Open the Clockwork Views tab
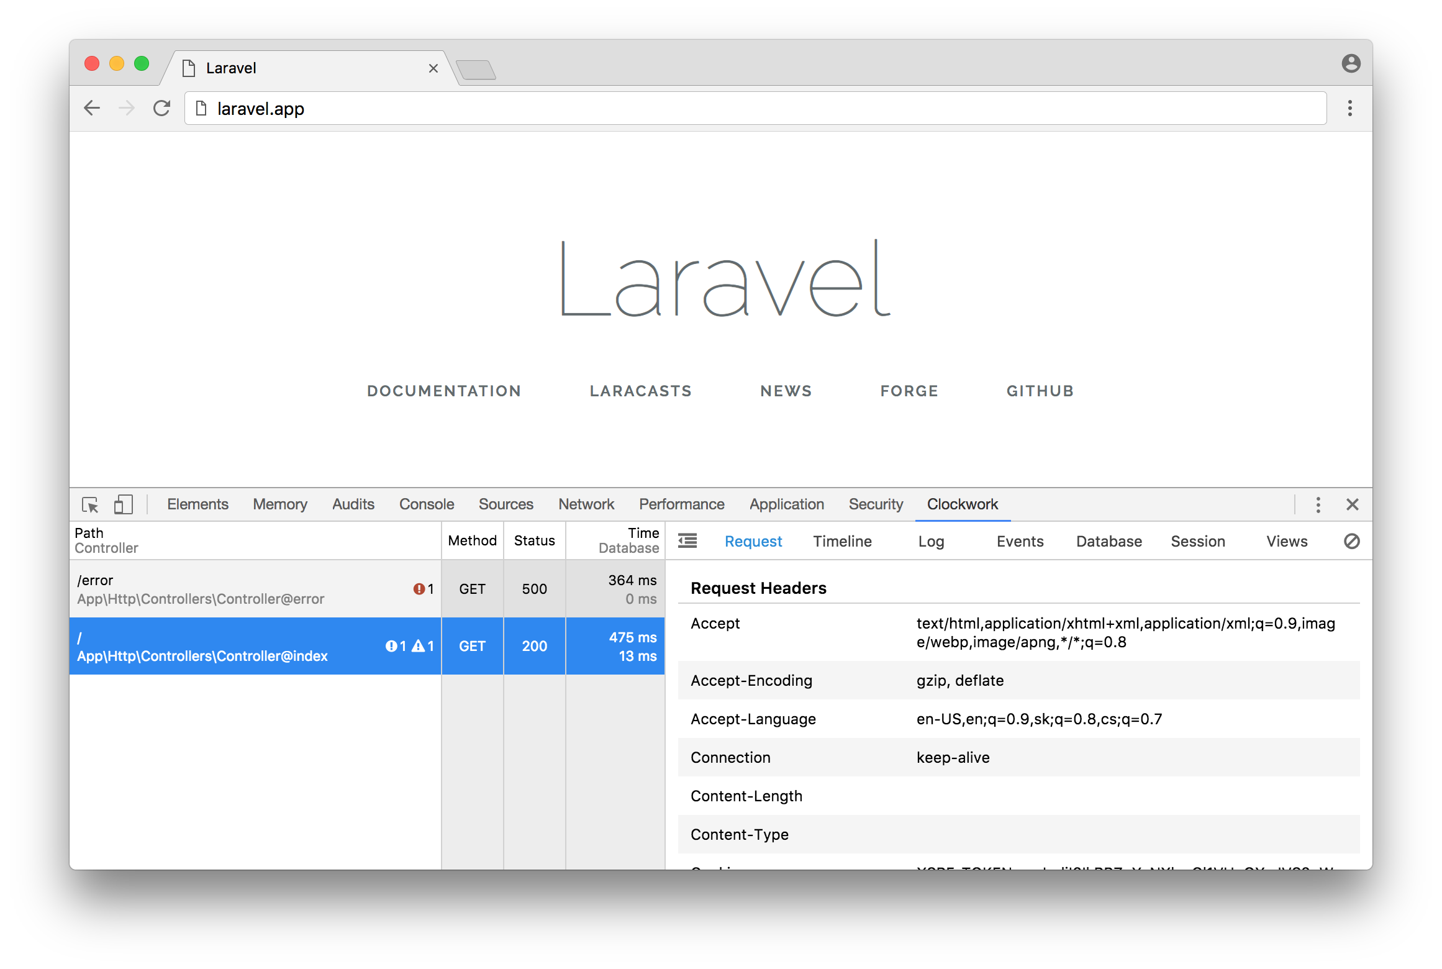The width and height of the screenshot is (1442, 969). click(x=1287, y=541)
